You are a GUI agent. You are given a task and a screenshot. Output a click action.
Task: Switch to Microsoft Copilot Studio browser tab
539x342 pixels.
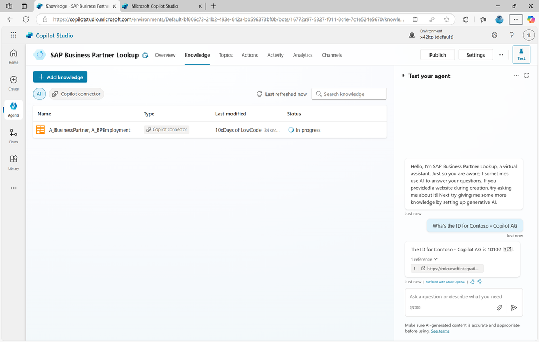pyautogui.click(x=163, y=6)
